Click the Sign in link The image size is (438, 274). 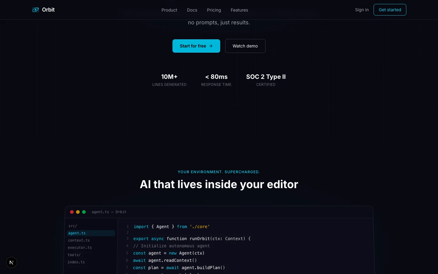(x=362, y=10)
